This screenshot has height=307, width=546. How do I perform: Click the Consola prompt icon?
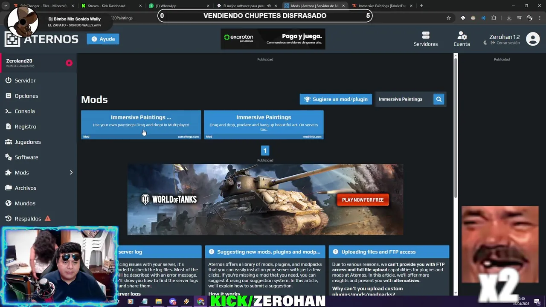pyautogui.click(x=8, y=111)
